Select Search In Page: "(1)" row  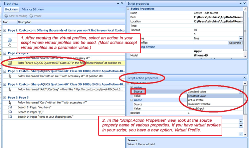(x=64, y=112)
